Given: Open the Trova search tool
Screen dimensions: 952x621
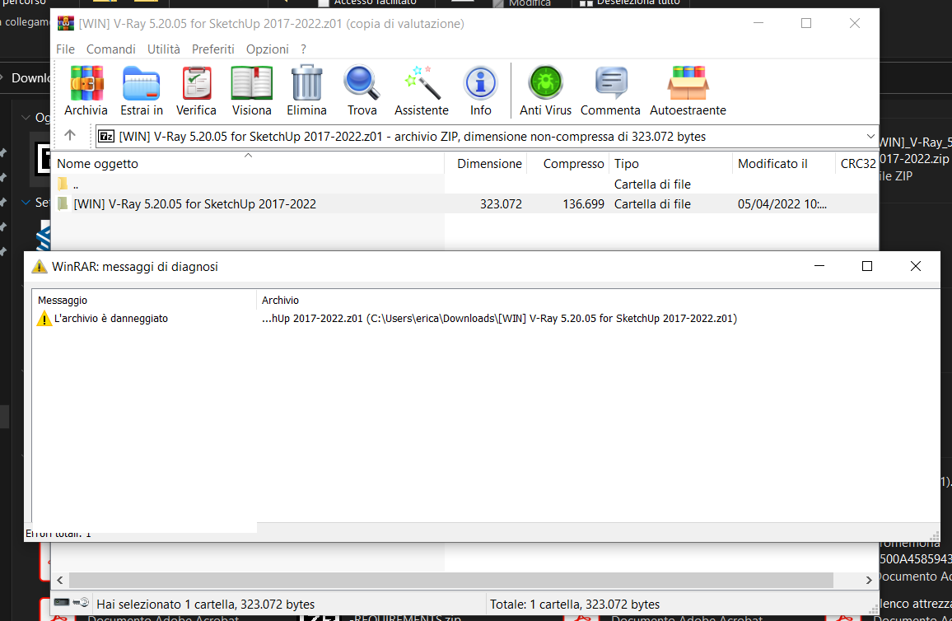Looking at the screenshot, I should [x=362, y=91].
